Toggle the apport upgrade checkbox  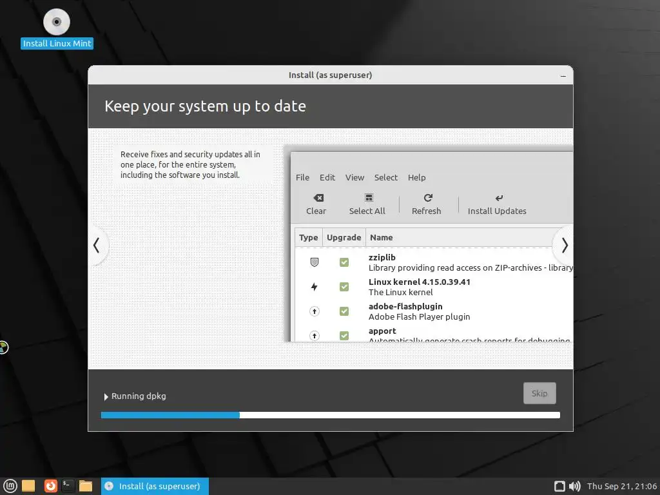[344, 335]
